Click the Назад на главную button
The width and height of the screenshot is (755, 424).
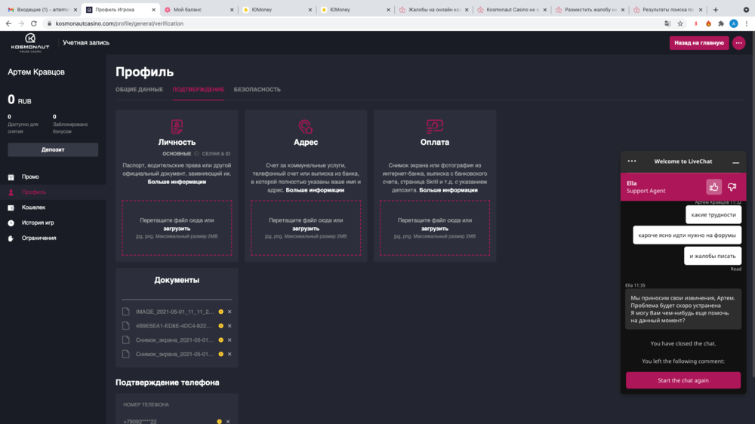tap(698, 43)
